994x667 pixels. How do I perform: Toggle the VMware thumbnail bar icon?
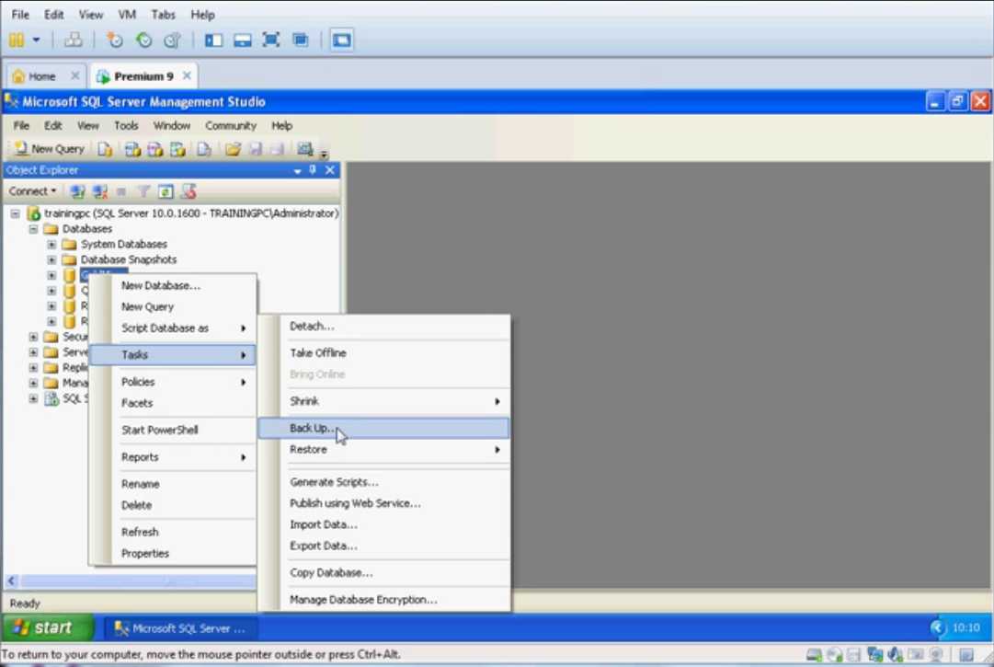242,40
